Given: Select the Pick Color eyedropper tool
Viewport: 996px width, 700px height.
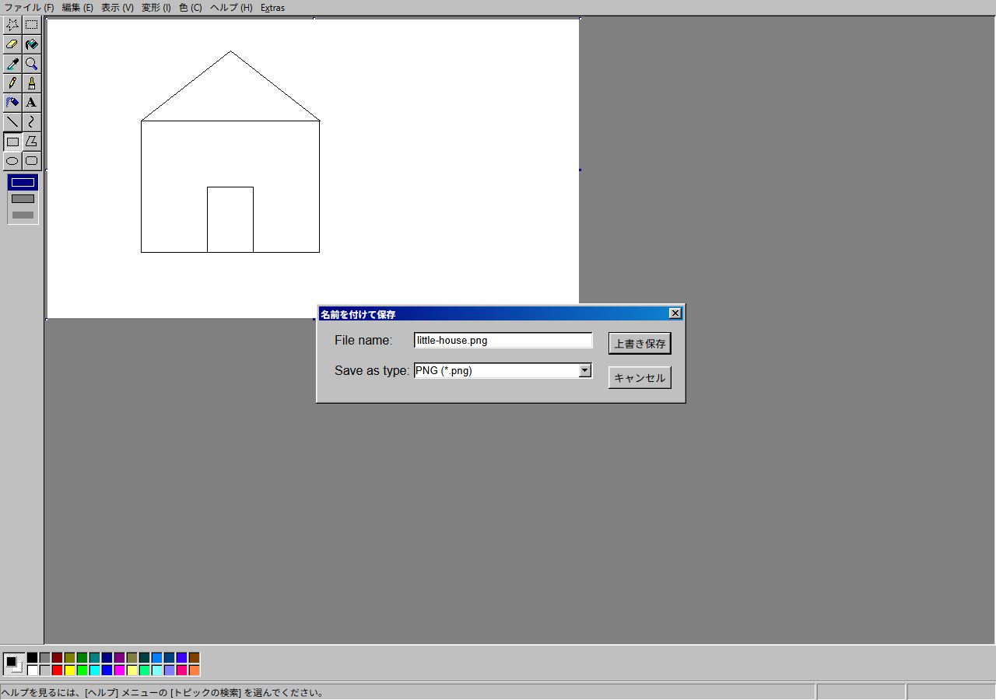Looking at the screenshot, I should [12, 64].
